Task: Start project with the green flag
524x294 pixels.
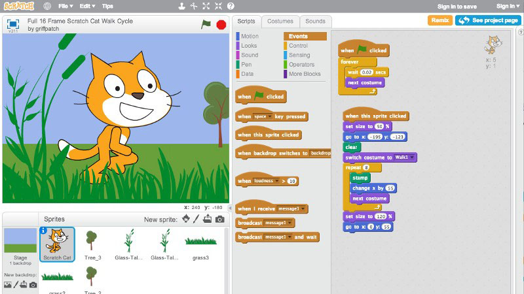Action: click(206, 24)
